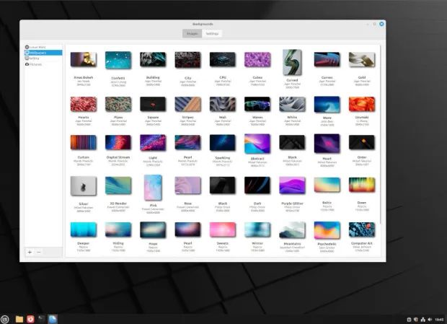447x324 pixels.
Task: Select the Computer Art wallpaper
Action: click(362, 230)
